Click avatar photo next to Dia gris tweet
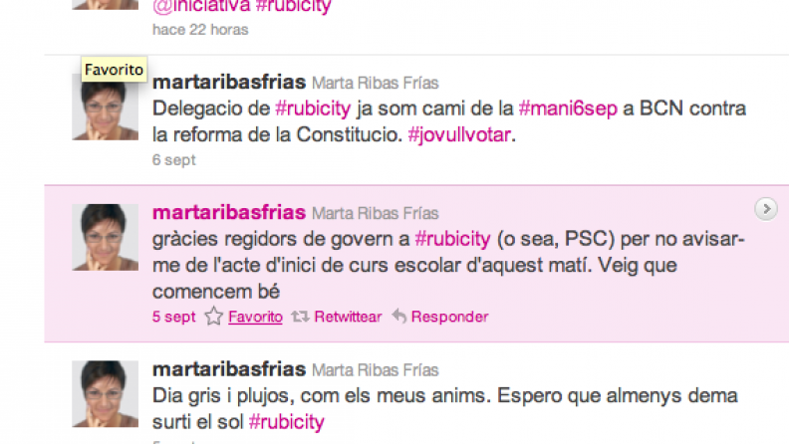This screenshot has height=444, width=789. [x=106, y=393]
